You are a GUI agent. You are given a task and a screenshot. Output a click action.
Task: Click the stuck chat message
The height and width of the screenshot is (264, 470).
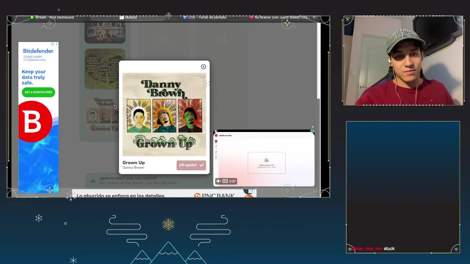(389, 249)
